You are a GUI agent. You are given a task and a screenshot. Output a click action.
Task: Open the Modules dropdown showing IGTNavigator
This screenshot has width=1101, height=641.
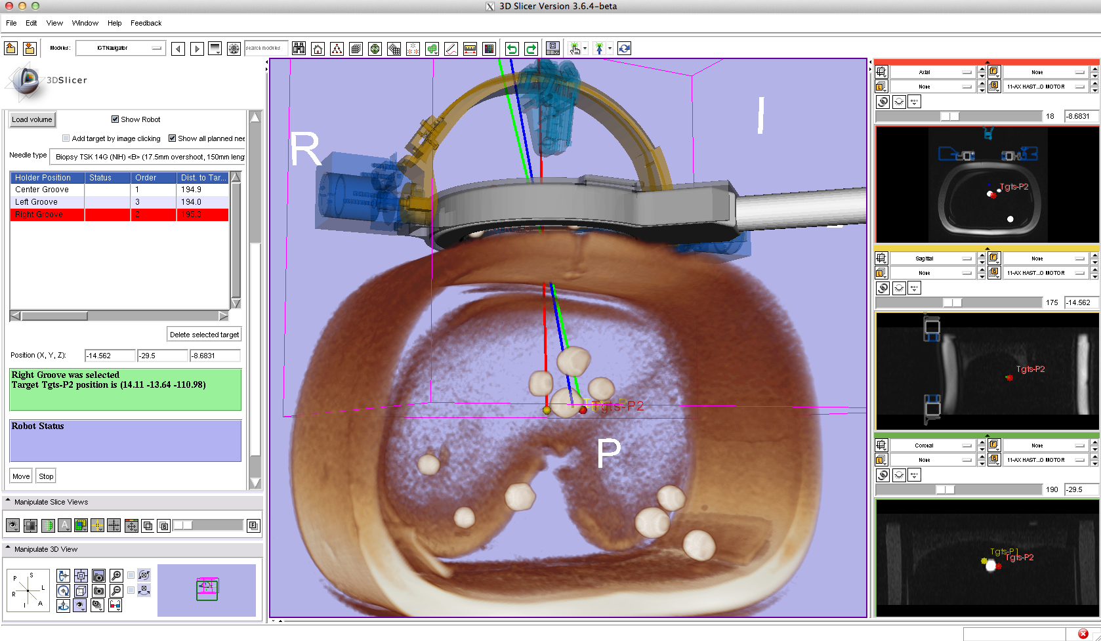pos(121,48)
